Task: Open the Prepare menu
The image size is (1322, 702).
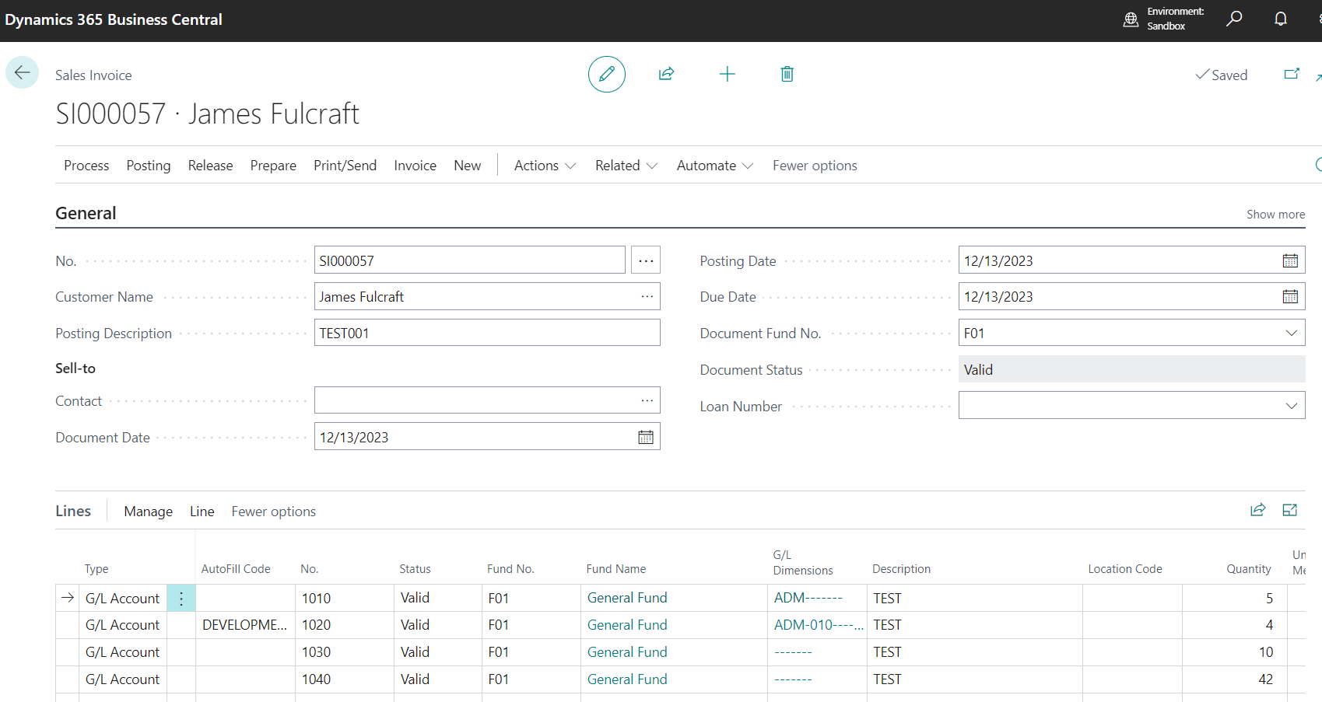Action: click(x=273, y=166)
